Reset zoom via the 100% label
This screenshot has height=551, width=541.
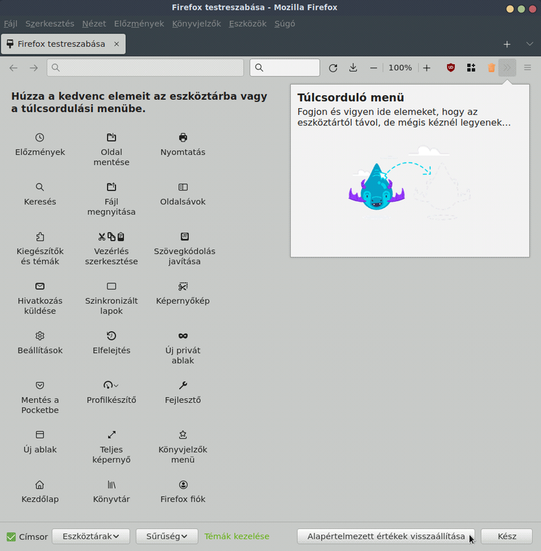400,67
